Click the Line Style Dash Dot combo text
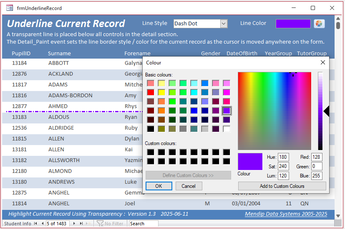Viewport: 345px width, 229px height. click(x=197, y=23)
